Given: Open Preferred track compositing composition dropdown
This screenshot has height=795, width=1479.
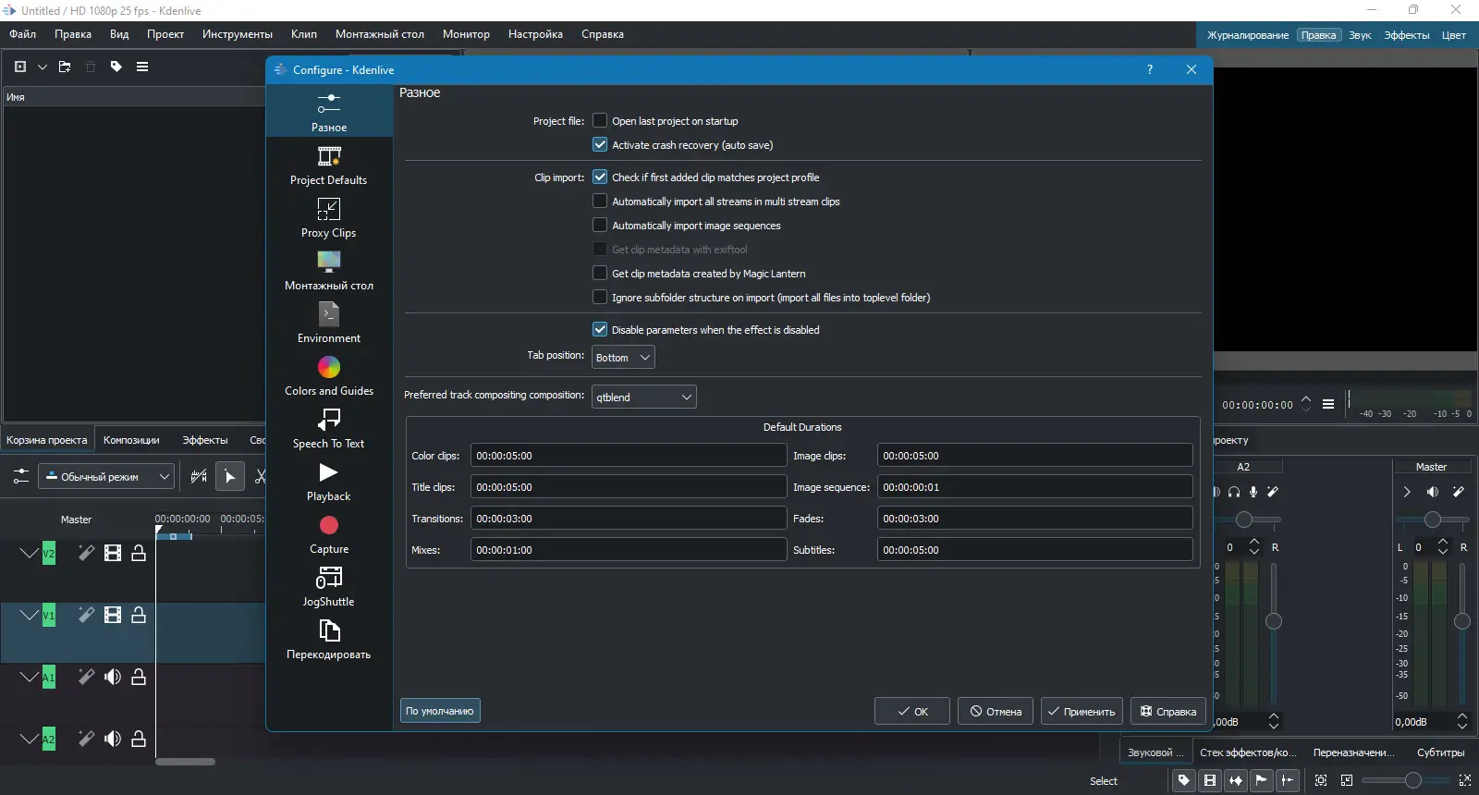Looking at the screenshot, I should click(644, 397).
